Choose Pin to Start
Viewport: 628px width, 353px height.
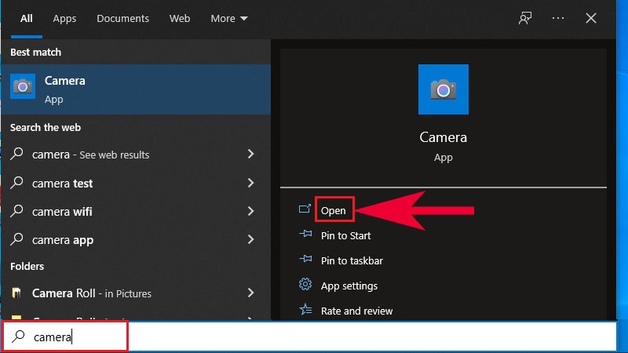click(345, 236)
